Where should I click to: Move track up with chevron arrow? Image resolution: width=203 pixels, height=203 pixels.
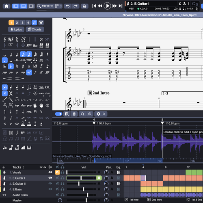pos(45,167)
